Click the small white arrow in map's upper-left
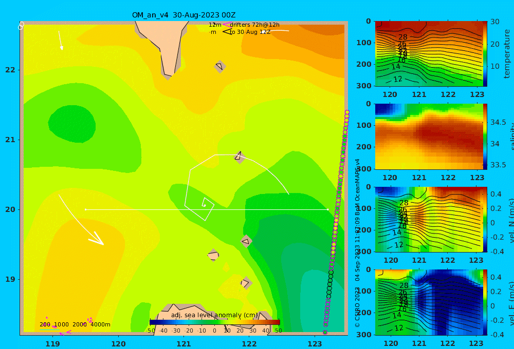The width and height of the screenshot is (514, 349). click(x=61, y=41)
